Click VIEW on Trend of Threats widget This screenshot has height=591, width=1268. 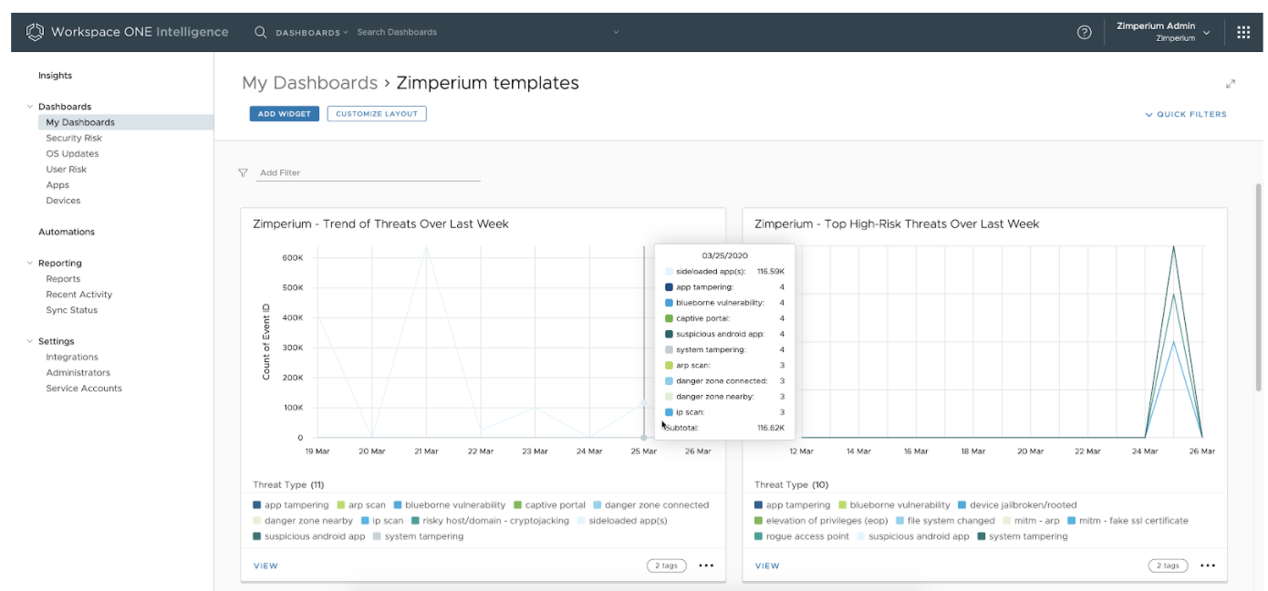265,565
